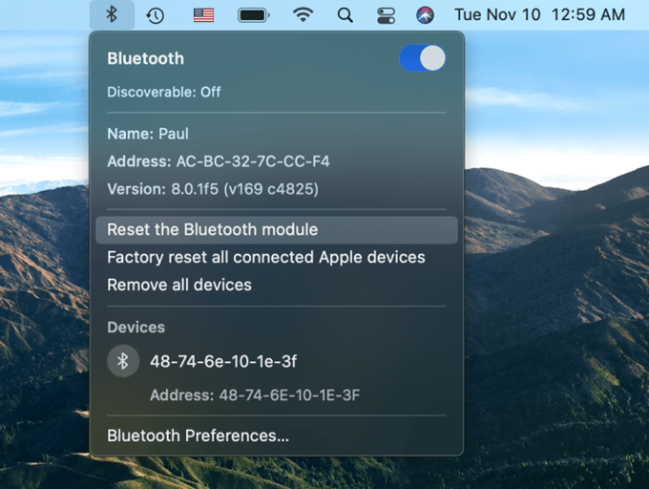Click the Bluetooth icon beside device 48-74-6e-10-1e-3f
The image size is (649, 489).
123,361
